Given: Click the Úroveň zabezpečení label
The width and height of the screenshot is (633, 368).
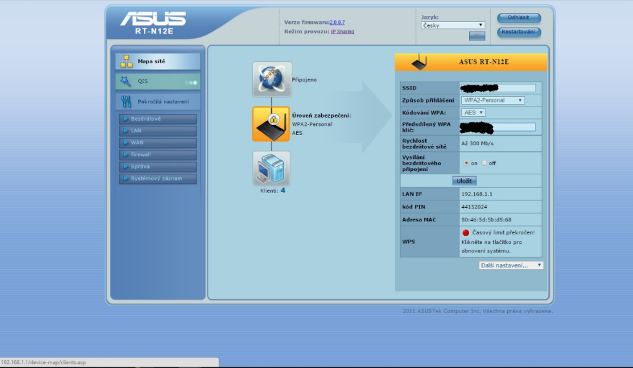Looking at the screenshot, I should (321, 116).
